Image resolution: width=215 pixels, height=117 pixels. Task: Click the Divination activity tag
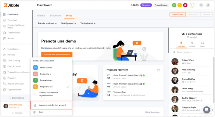pyautogui.click(x=146, y=5)
